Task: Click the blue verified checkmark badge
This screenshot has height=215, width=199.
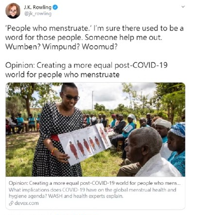Action: [x=55, y=7]
